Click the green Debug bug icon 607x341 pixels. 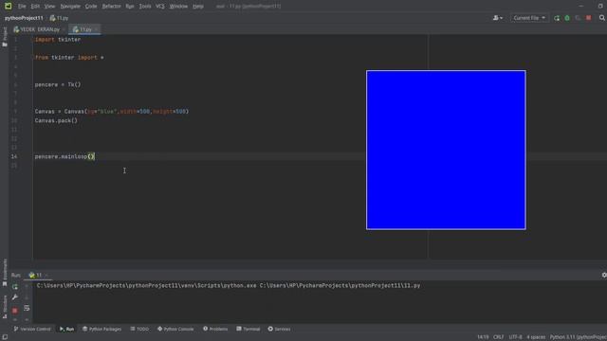(x=567, y=18)
